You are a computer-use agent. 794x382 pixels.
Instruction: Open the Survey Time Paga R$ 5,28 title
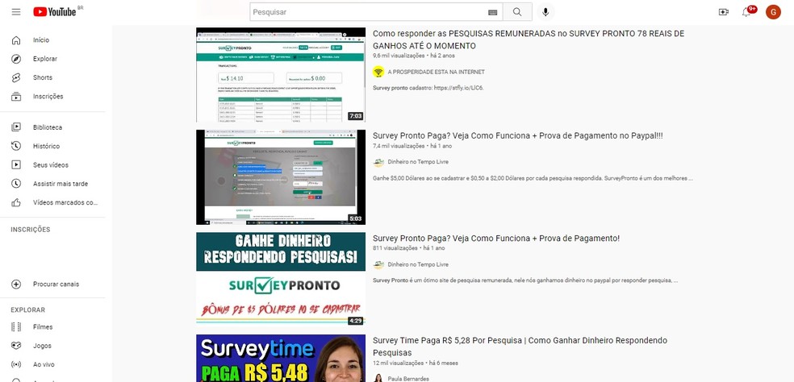tap(520, 347)
